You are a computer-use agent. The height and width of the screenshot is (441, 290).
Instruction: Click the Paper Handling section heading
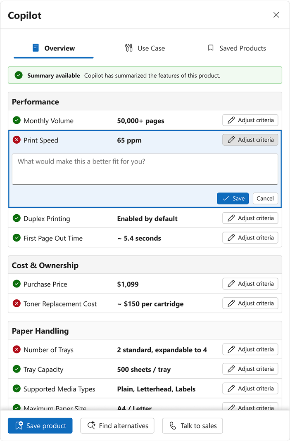[40, 331]
